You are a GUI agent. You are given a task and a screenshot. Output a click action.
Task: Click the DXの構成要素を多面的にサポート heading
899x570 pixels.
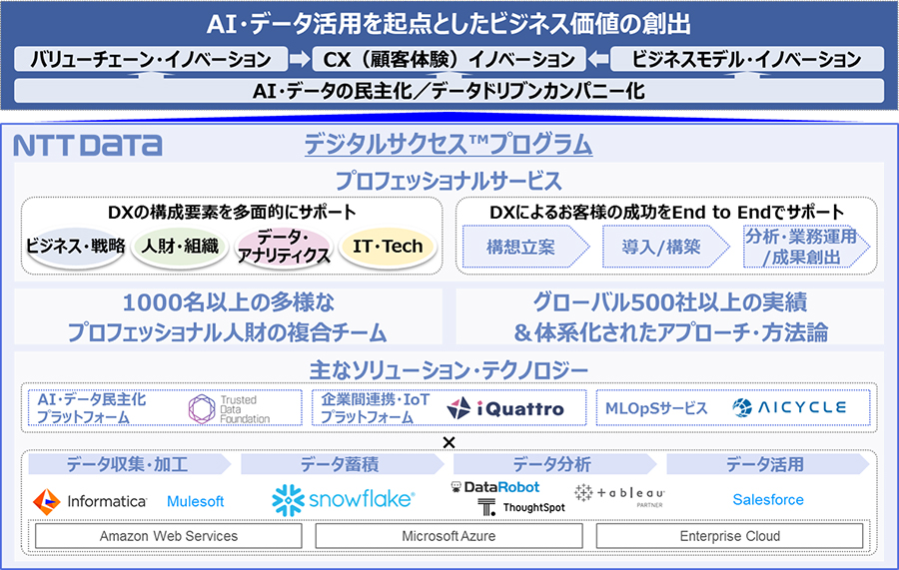(232, 212)
